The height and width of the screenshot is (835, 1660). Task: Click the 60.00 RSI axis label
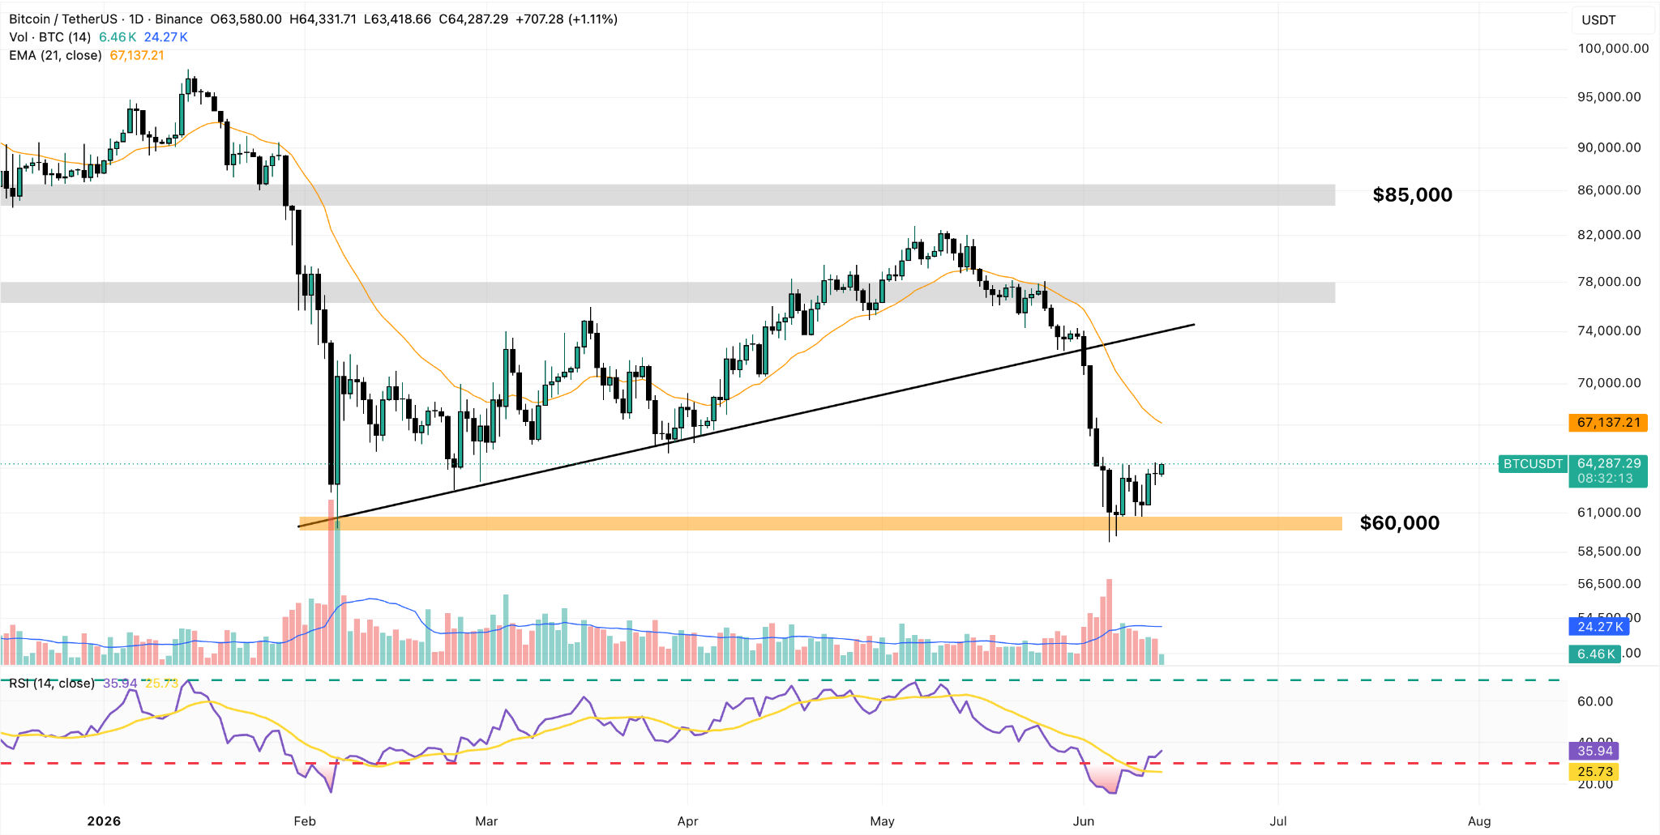(1595, 701)
